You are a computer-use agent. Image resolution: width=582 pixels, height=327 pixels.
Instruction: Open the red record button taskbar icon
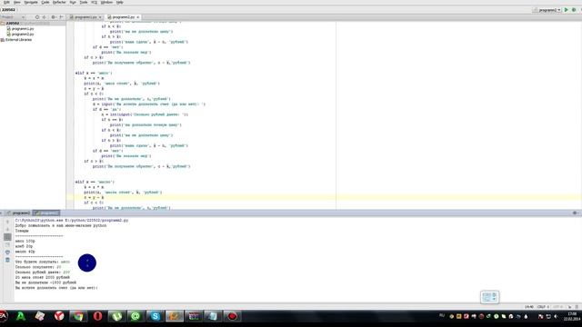click(233, 316)
